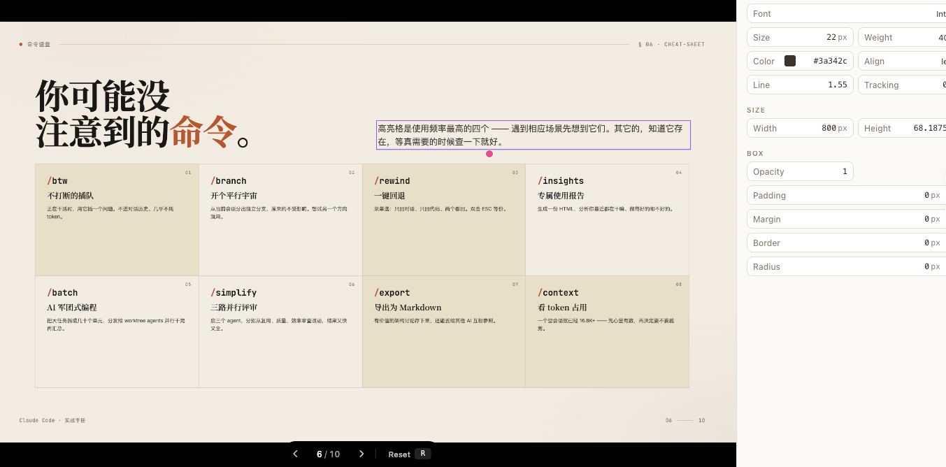The image size is (946, 467).
Task: Click the subtitle 开个平行宇宙
Action: (x=234, y=196)
